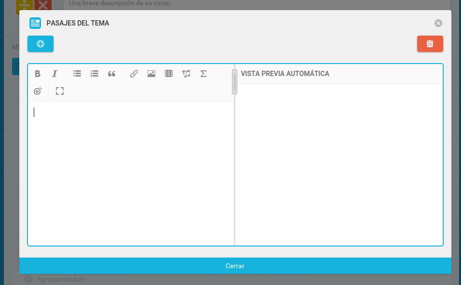The width and height of the screenshot is (461, 285).
Task: Insert a video clip
Action: pyautogui.click(x=169, y=74)
